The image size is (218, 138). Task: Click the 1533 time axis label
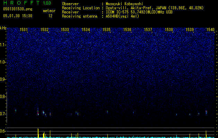click(x=65, y=29)
